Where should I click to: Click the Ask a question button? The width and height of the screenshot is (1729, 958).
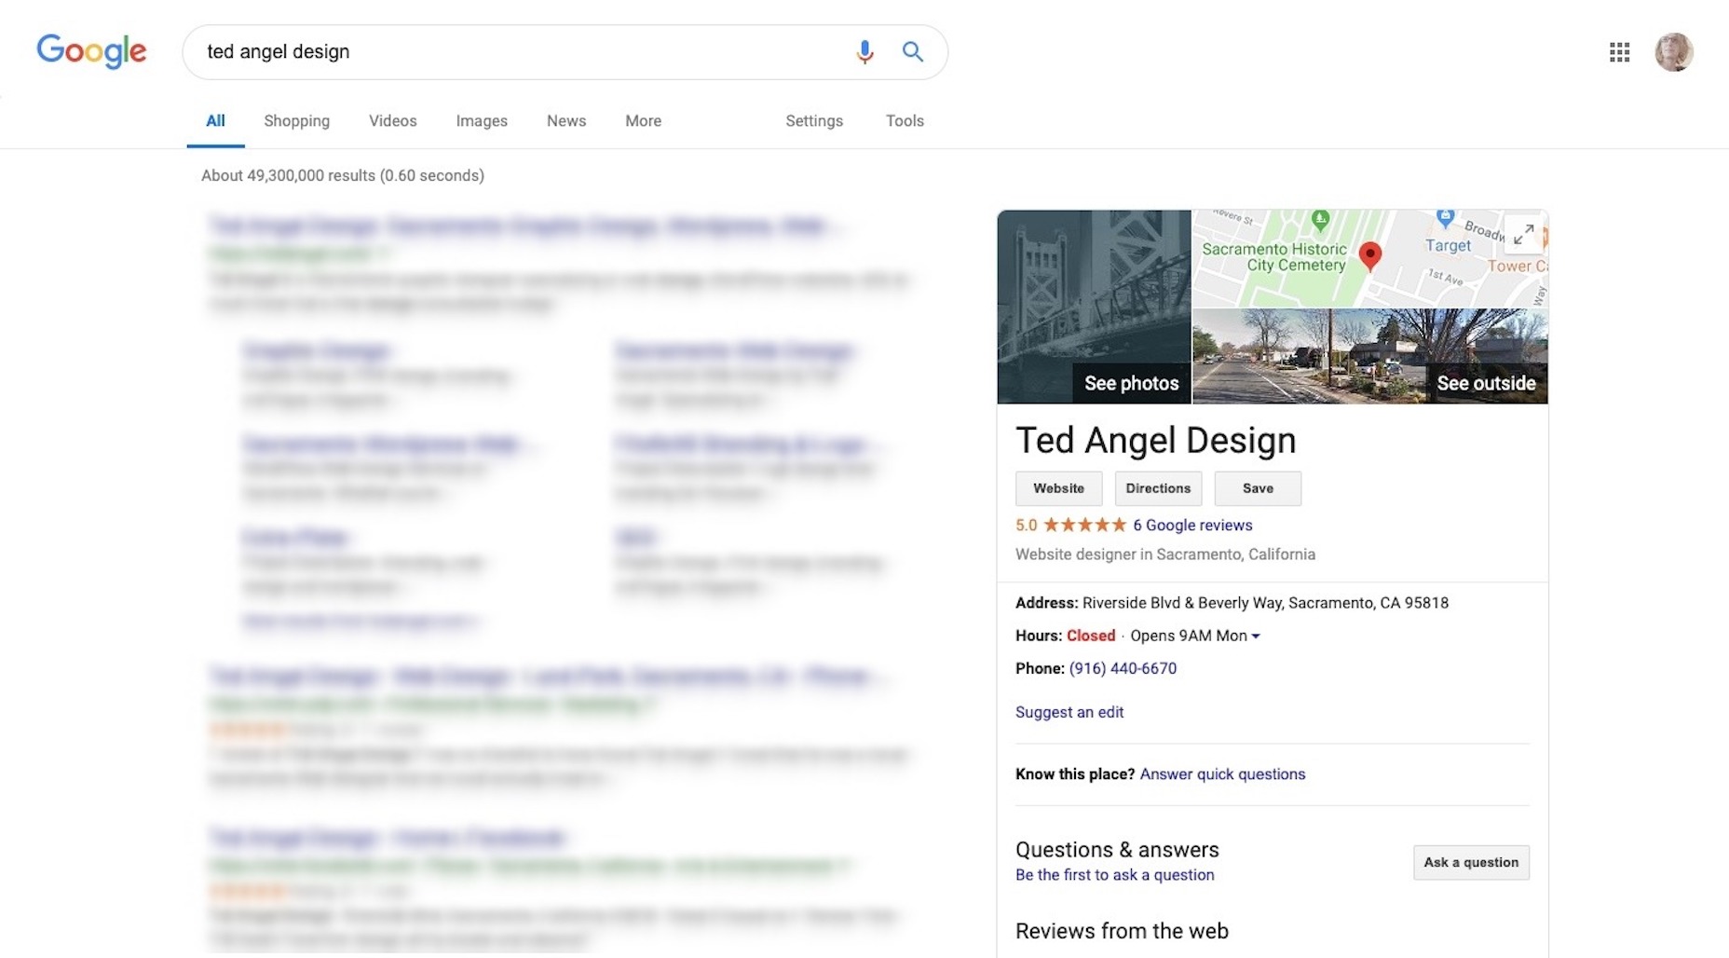coord(1471,863)
